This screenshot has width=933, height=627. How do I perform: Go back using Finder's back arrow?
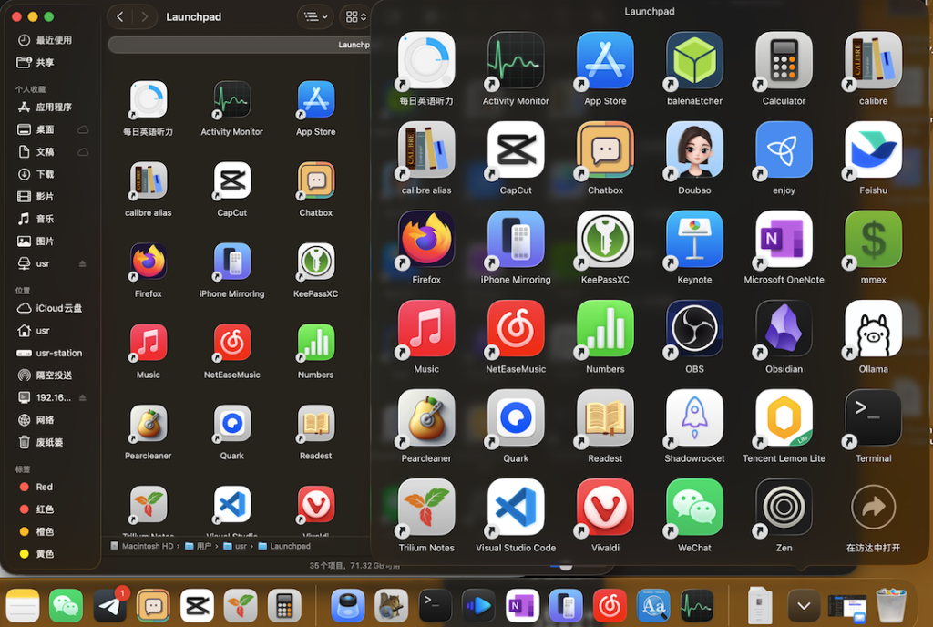coord(120,16)
